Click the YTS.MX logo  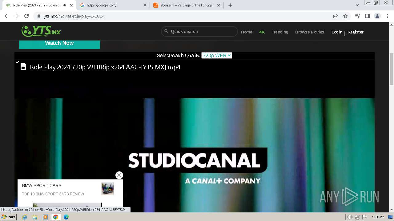tap(41, 31)
